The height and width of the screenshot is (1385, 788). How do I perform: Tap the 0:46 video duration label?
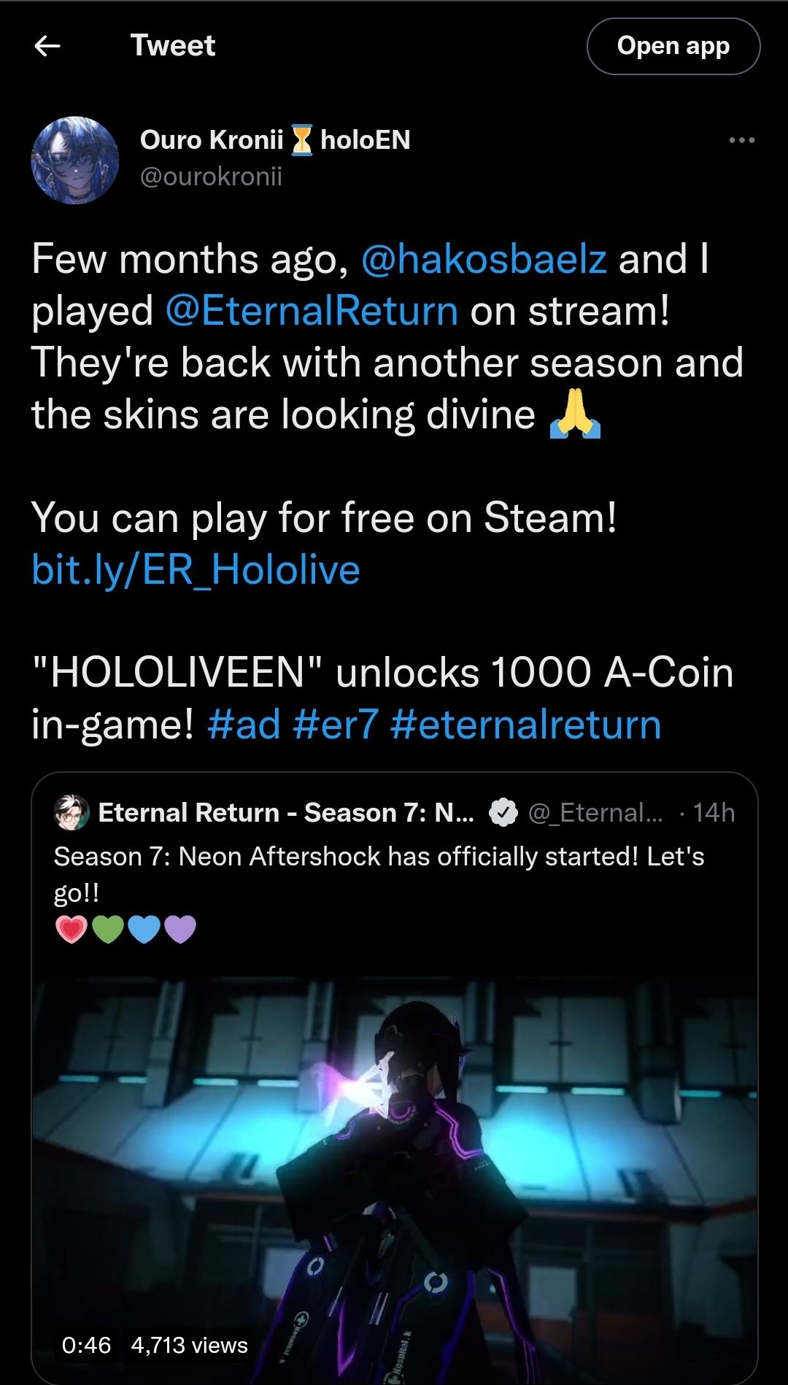pyautogui.click(x=87, y=1345)
